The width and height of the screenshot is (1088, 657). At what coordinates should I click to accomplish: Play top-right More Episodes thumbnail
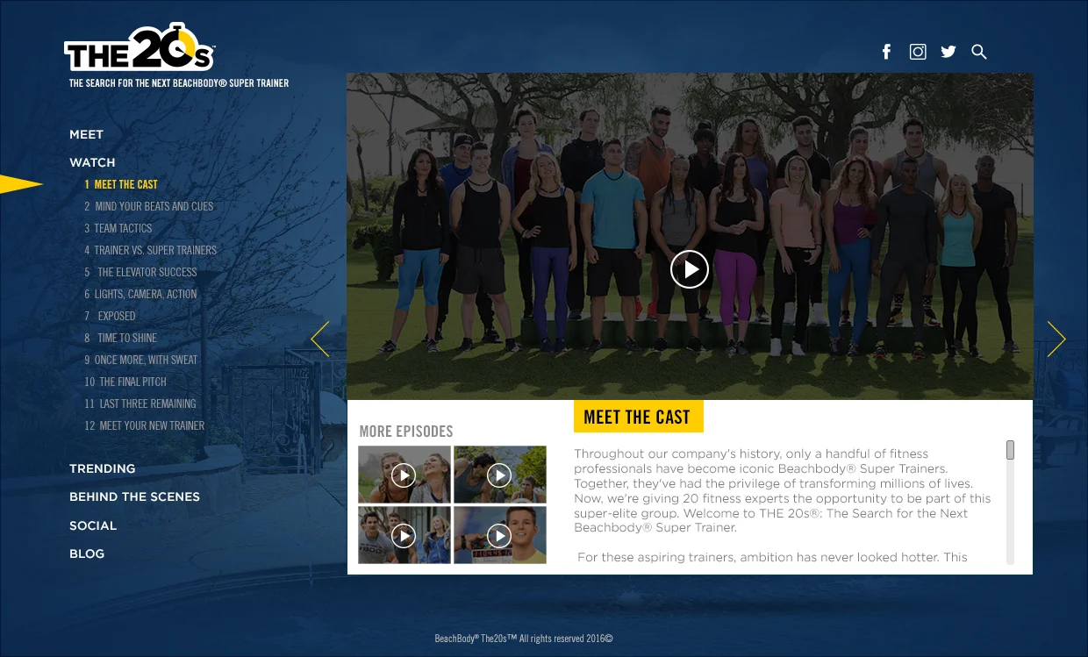[499, 475]
